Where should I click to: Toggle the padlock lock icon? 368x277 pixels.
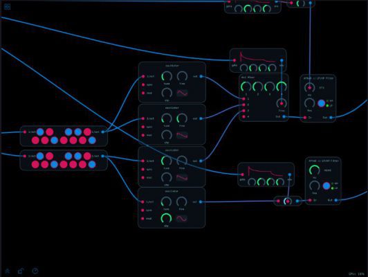(x=21, y=271)
